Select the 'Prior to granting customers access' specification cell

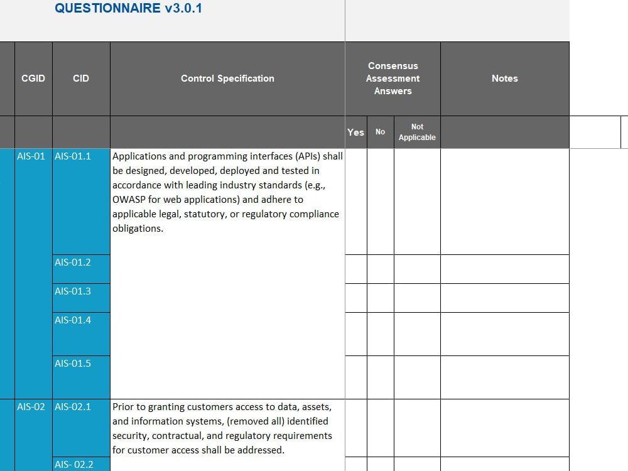(x=227, y=435)
